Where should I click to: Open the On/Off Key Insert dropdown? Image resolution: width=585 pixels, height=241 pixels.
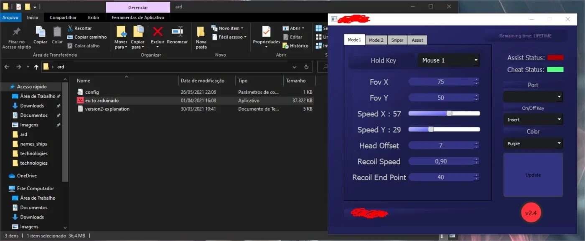point(533,120)
